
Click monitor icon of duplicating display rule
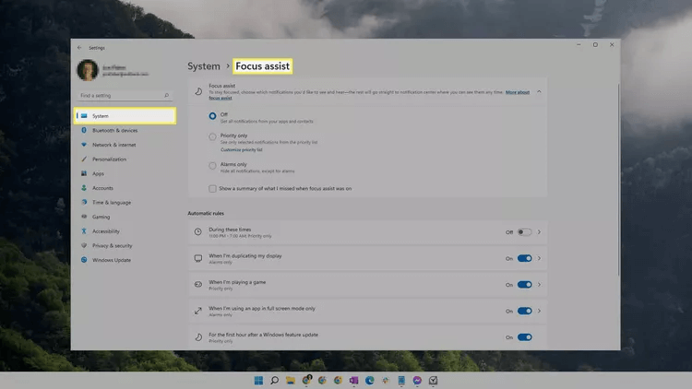(198, 258)
